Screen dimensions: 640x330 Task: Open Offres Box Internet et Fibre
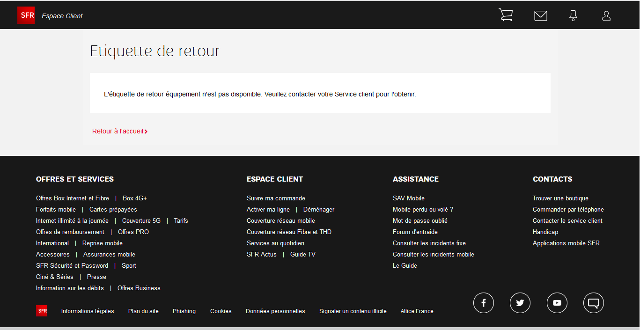[x=73, y=198]
